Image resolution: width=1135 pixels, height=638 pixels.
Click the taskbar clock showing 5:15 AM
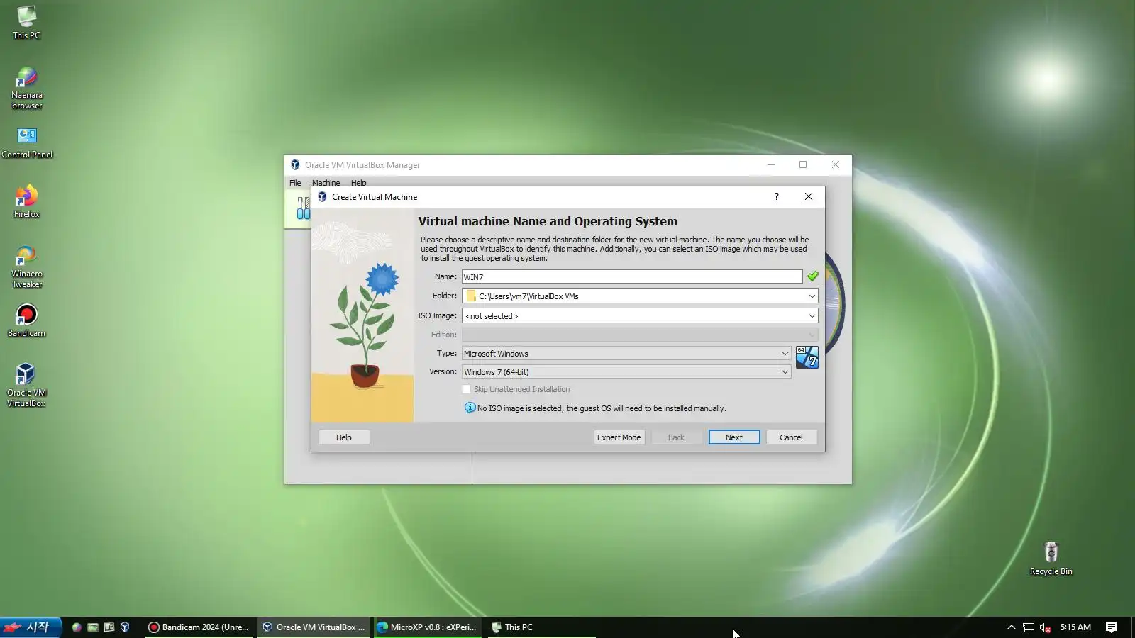coord(1075,627)
